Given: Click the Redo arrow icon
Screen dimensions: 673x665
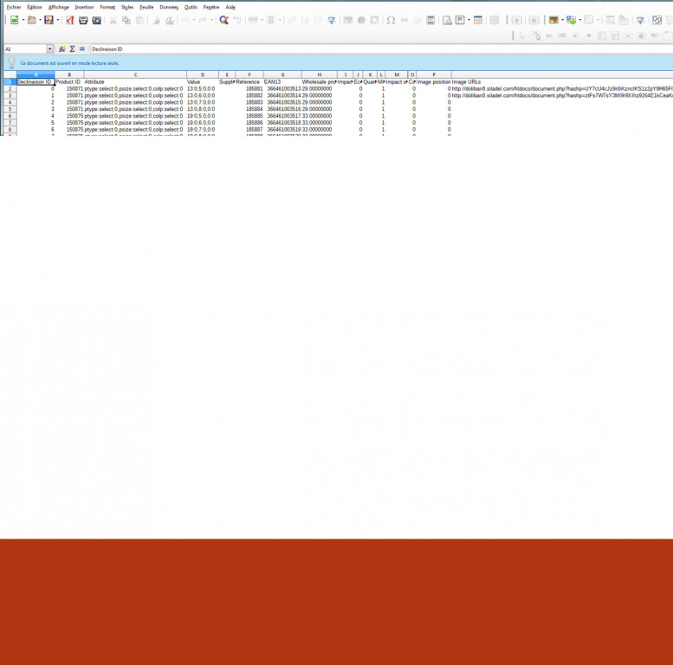Looking at the screenshot, I should tap(203, 20).
